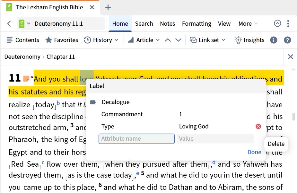The height and width of the screenshot is (193, 297).
Task: Click the Link set button
Action: point(205,40)
